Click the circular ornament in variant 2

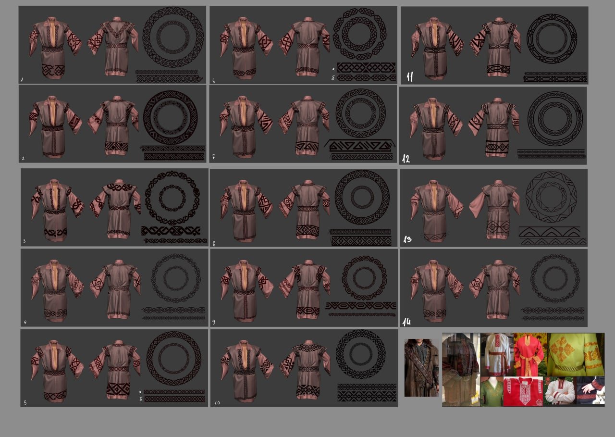(170, 117)
